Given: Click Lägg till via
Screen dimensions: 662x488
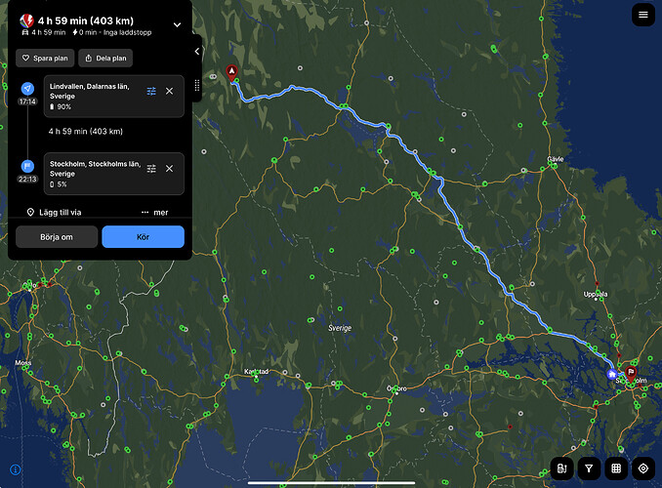Looking at the screenshot, I should [x=54, y=213].
